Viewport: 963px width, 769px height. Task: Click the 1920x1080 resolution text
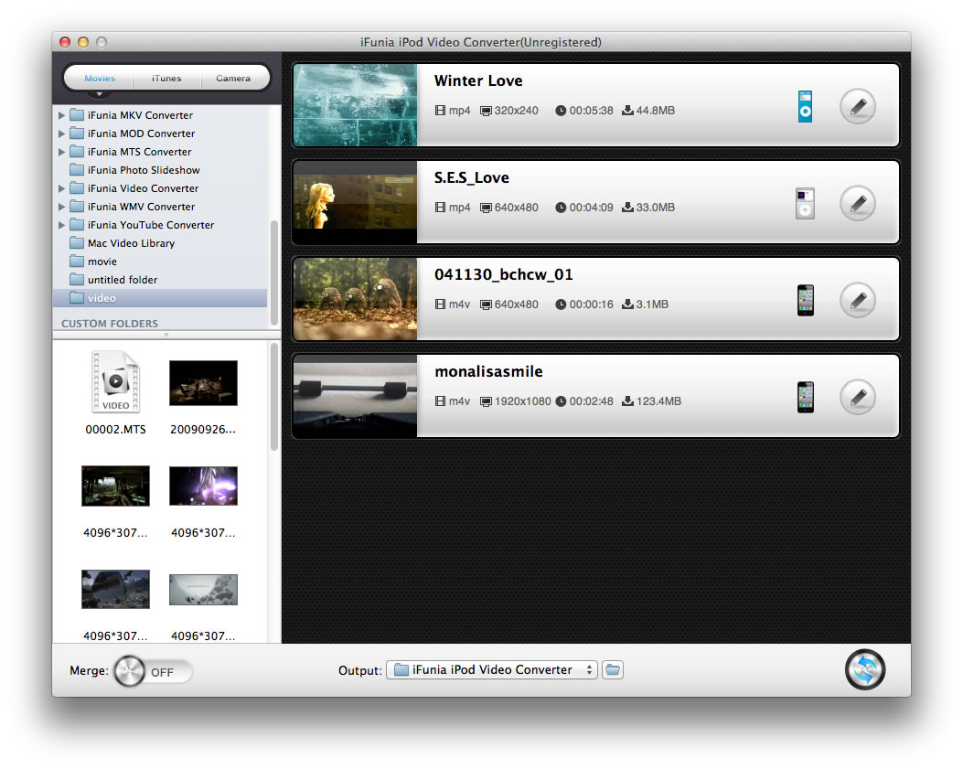[522, 401]
